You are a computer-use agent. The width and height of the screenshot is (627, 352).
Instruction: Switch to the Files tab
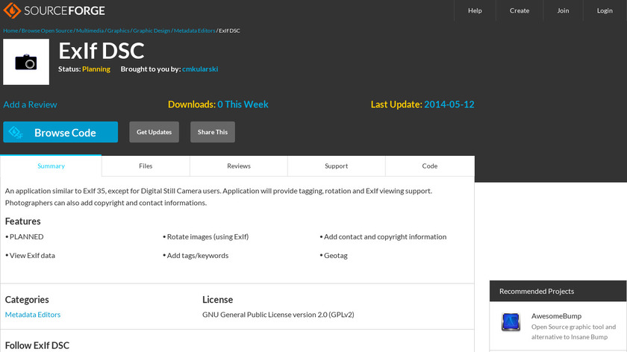coord(146,166)
